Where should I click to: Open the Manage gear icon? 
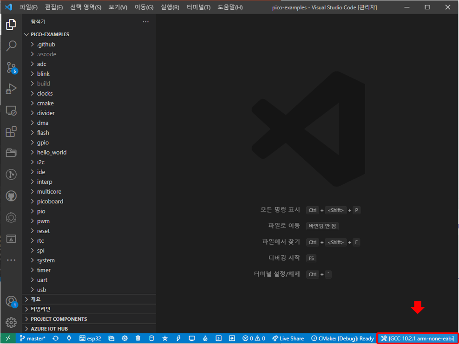point(11,322)
